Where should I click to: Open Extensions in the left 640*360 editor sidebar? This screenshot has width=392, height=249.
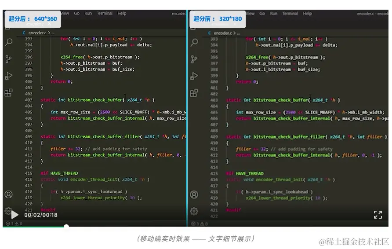[8, 92]
